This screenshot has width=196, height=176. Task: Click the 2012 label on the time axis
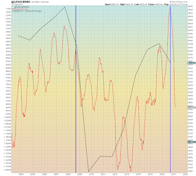pos(115,174)
